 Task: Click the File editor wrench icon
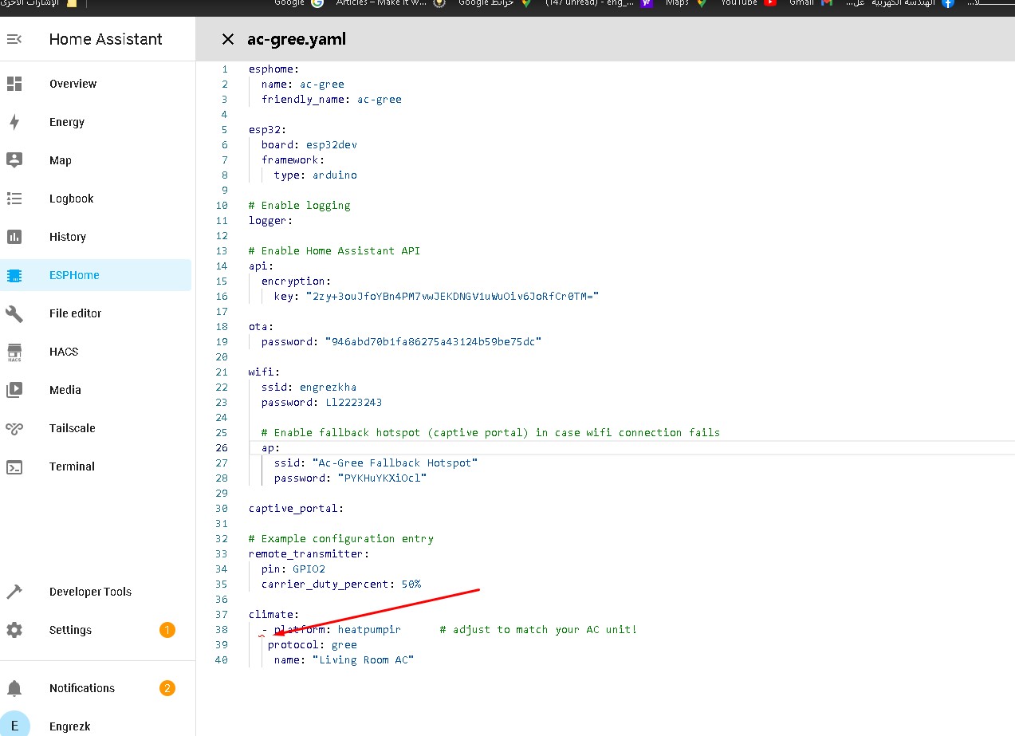tap(14, 313)
